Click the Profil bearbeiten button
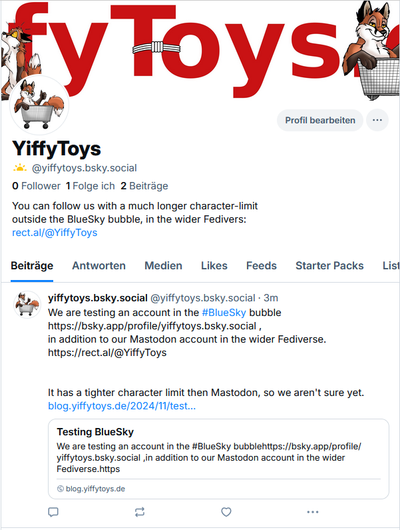 point(320,120)
